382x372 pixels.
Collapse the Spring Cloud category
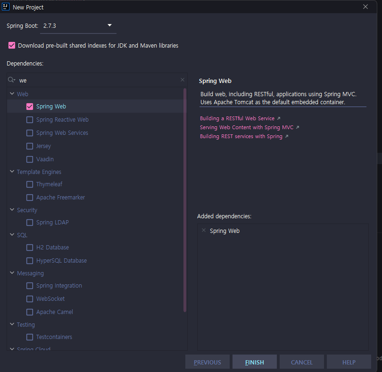tap(12, 348)
